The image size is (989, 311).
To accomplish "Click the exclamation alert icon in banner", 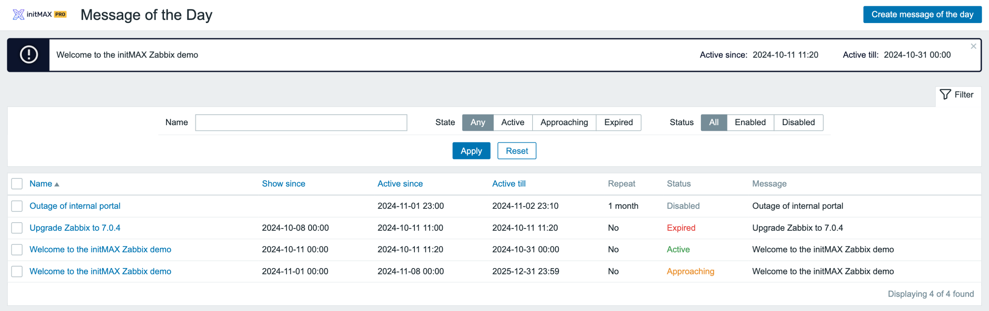I will point(29,55).
